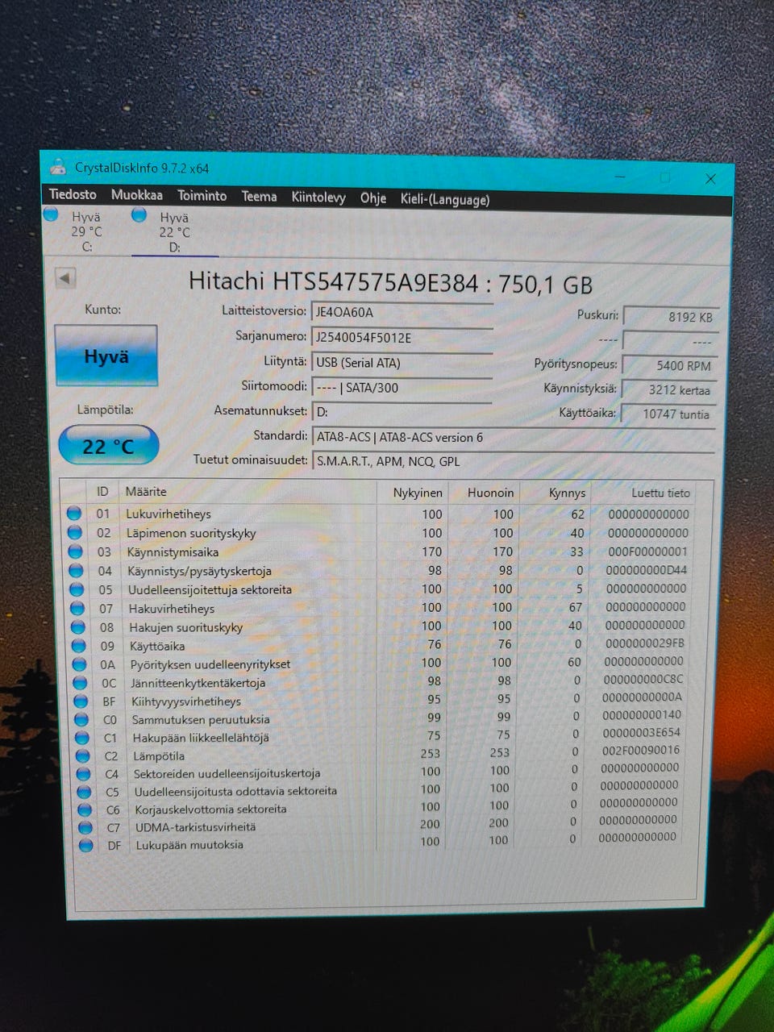Click the Laitteistoversio field JE4OA60A
Viewport: 774px width, 1032px height.
(402, 312)
